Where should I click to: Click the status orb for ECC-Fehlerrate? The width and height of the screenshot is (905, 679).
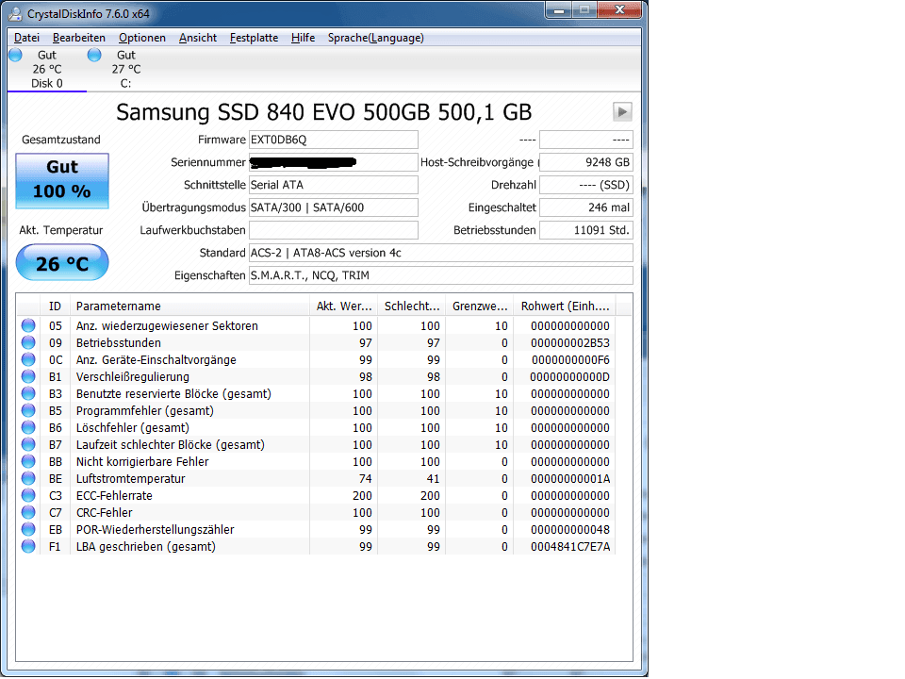(27, 495)
